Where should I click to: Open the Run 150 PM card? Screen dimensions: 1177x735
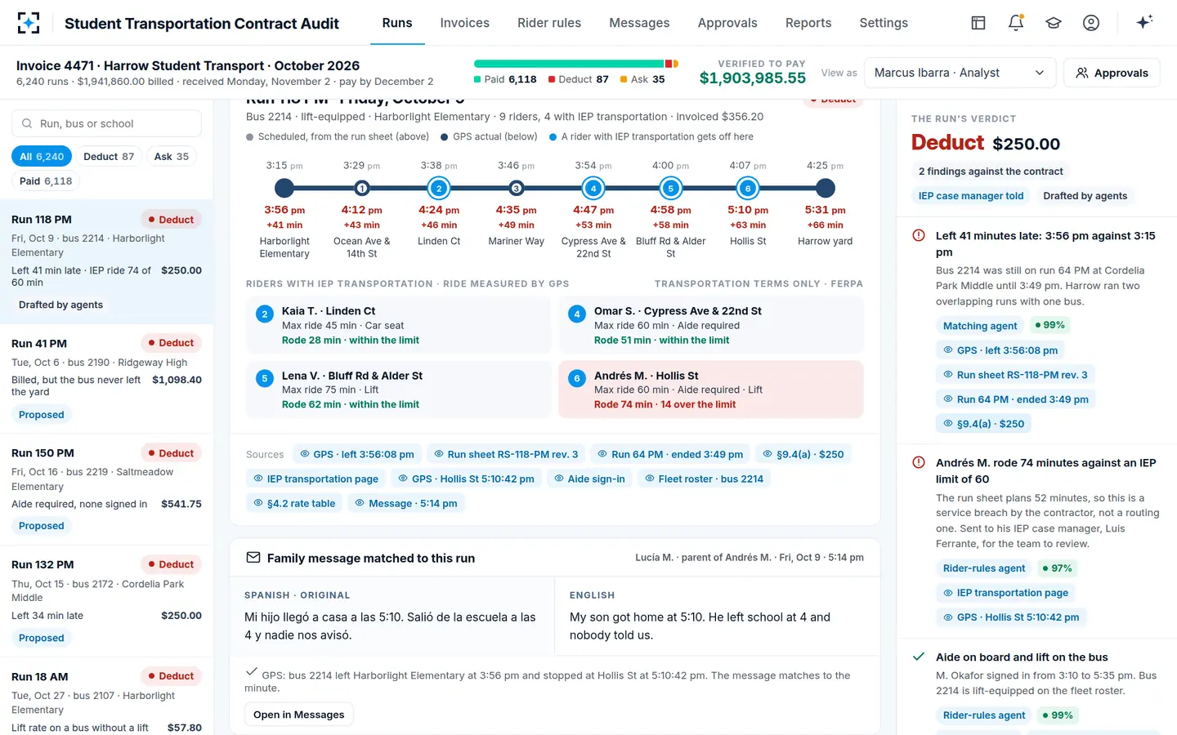click(x=106, y=490)
